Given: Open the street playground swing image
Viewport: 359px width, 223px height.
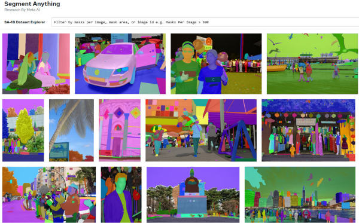Looking at the screenshot, I should tap(201, 130).
